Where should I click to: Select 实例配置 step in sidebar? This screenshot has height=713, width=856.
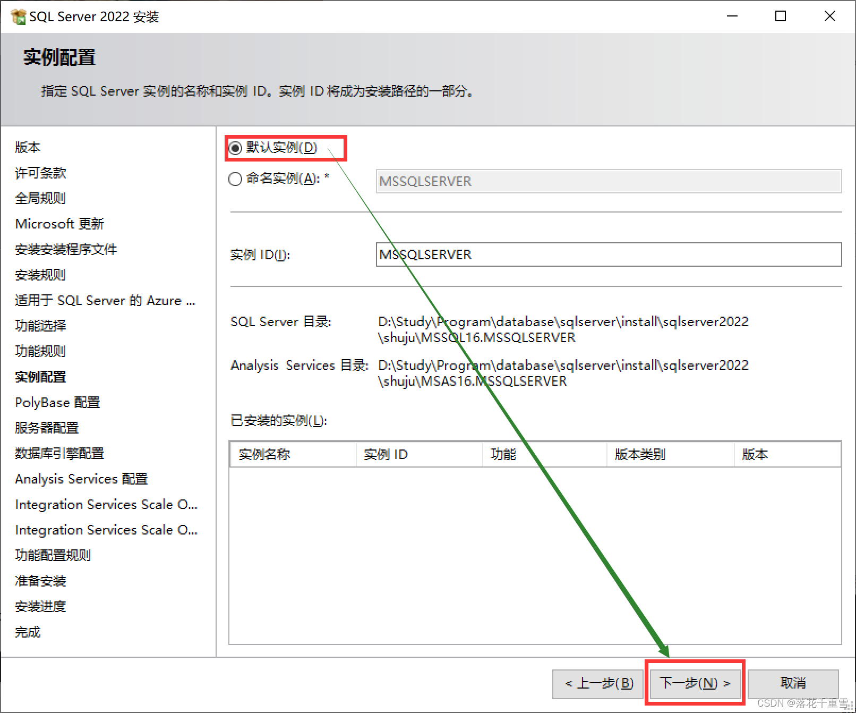point(40,377)
